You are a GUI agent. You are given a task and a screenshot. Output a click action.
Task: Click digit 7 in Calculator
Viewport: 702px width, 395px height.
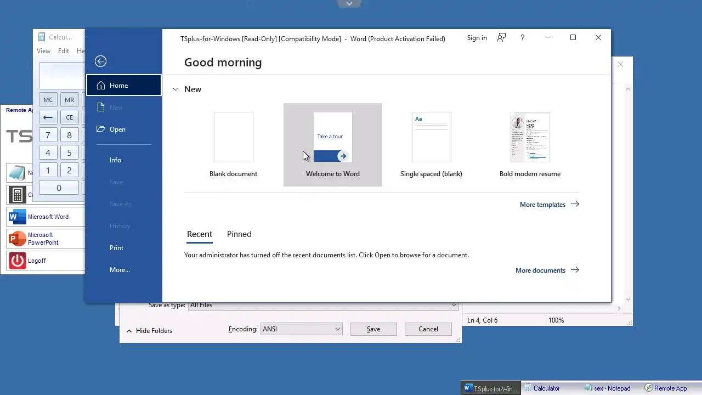click(48, 135)
